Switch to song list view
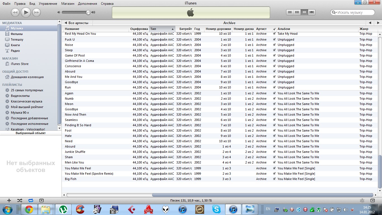 (x=290, y=12)
